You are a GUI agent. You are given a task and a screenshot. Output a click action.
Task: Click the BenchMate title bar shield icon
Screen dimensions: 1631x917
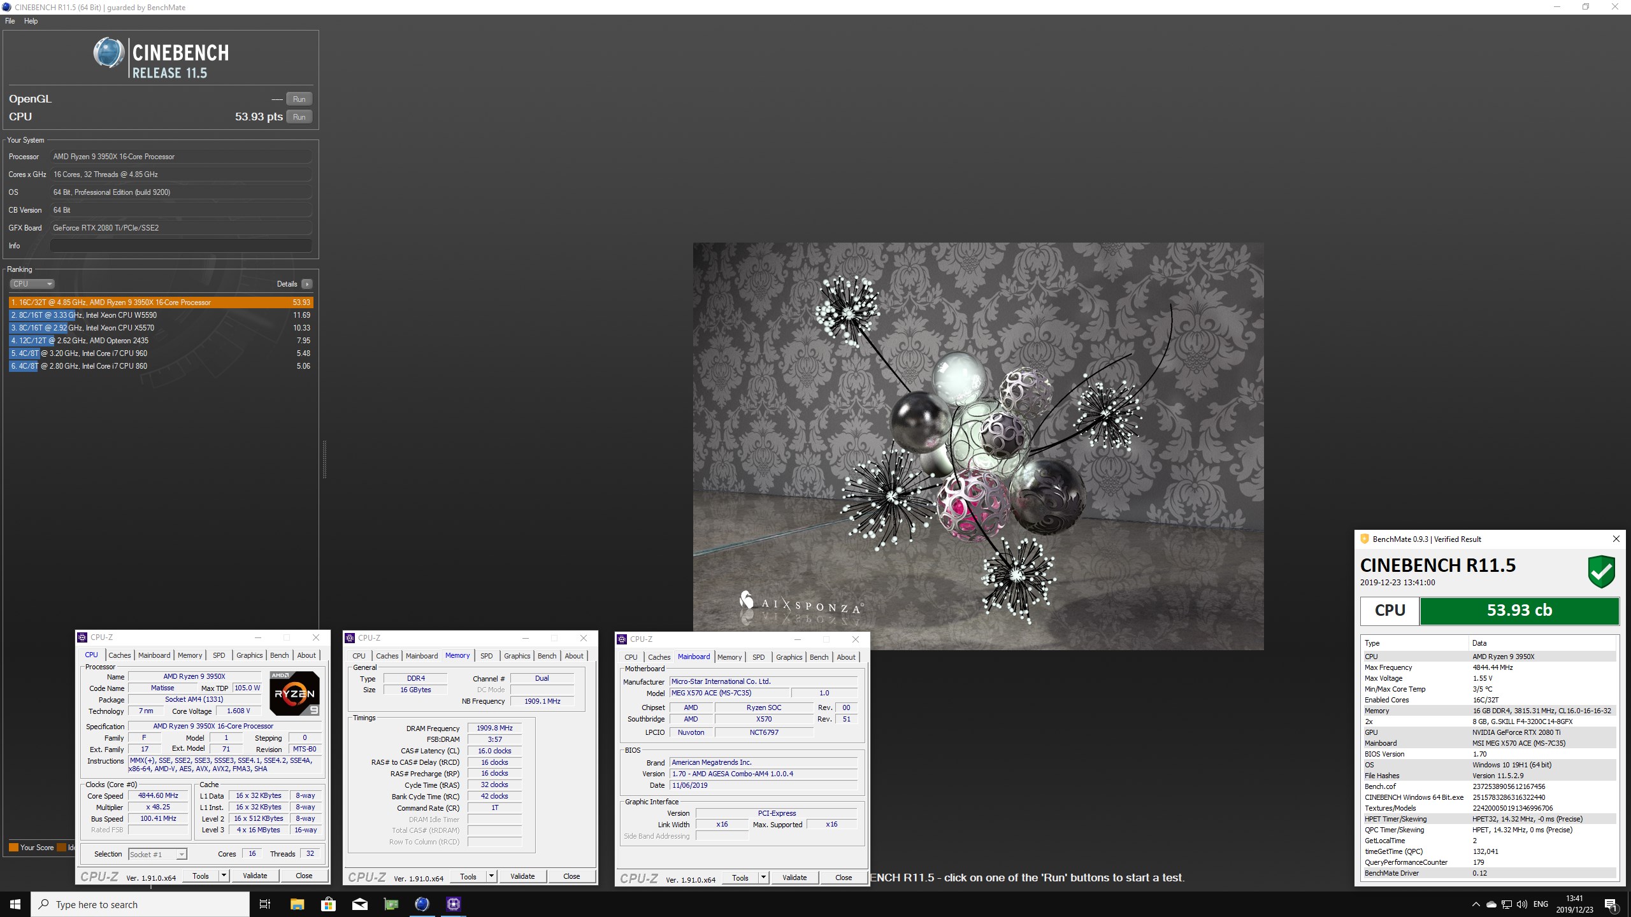pyautogui.click(x=1365, y=539)
